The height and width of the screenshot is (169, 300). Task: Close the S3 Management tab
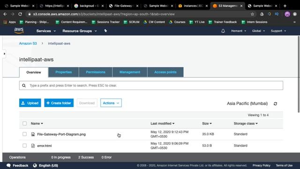coord(241,6)
